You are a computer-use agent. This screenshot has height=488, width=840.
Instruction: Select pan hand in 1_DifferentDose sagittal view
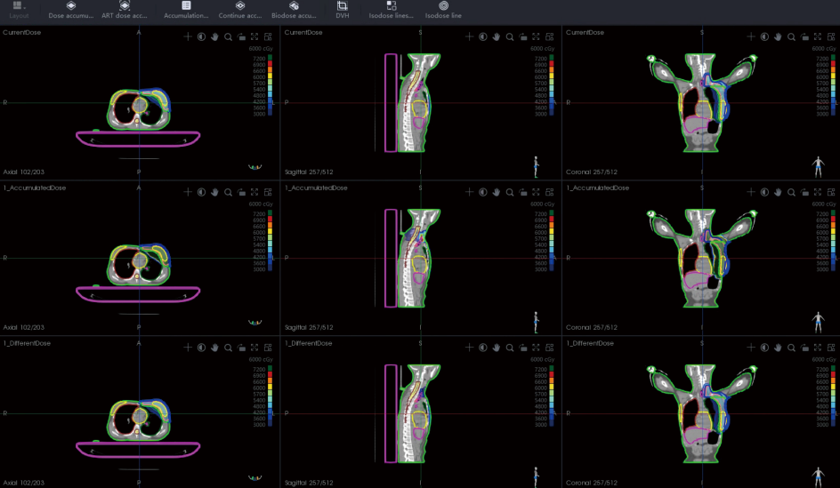click(x=496, y=348)
